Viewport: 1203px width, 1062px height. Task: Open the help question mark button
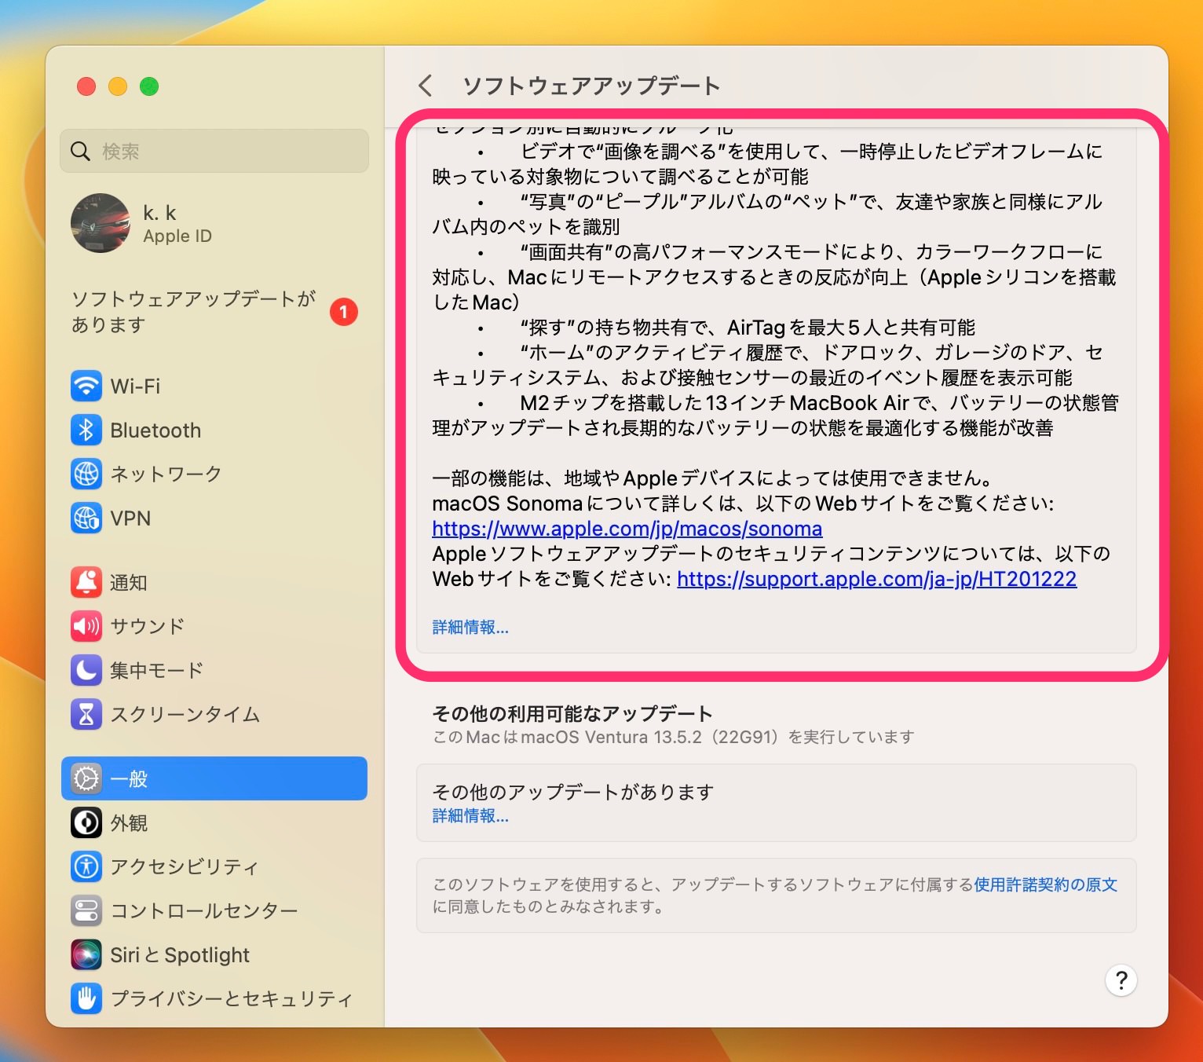(1121, 980)
